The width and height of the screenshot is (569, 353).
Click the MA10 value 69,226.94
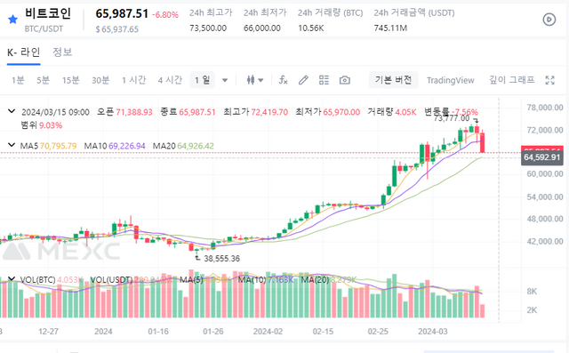click(x=126, y=146)
